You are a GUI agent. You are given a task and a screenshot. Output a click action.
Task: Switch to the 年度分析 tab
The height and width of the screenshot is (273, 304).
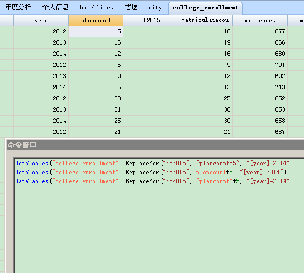coord(18,7)
